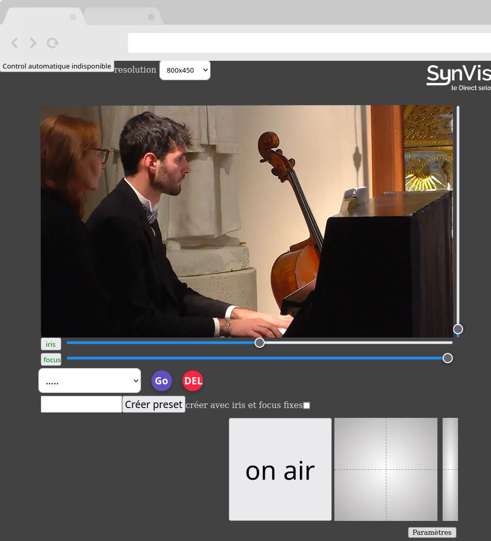Click Control automatique indisponible label
The width and height of the screenshot is (491, 541).
[57, 66]
